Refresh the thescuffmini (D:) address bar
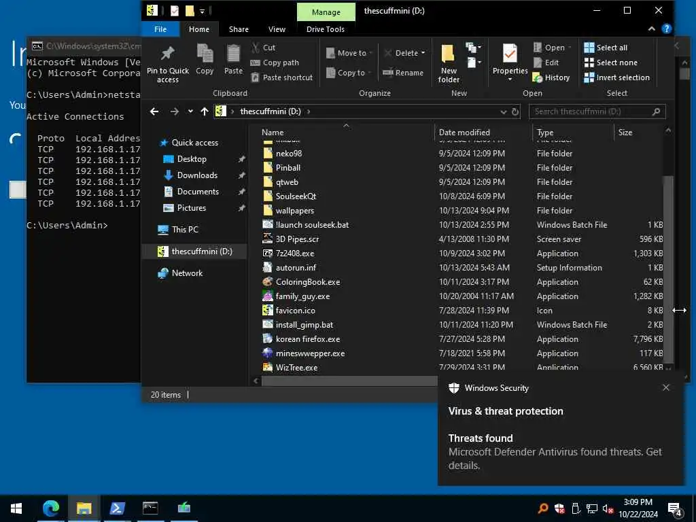The image size is (696, 522). point(515,111)
